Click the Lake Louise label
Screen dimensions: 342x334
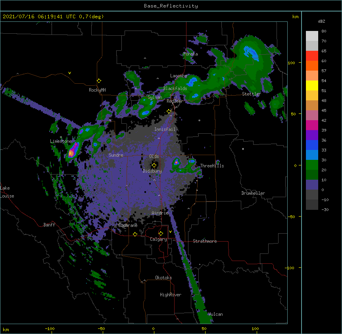(7, 192)
